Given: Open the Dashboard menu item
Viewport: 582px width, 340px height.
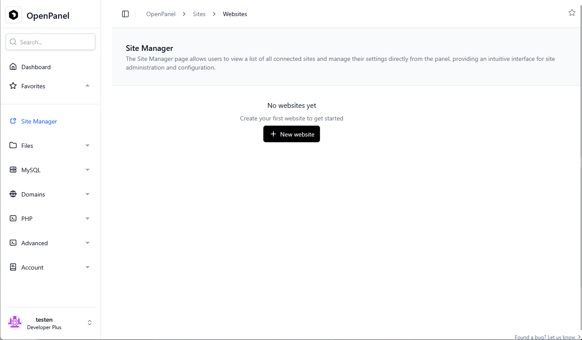Looking at the screenshot, I should tap(50, 67).
